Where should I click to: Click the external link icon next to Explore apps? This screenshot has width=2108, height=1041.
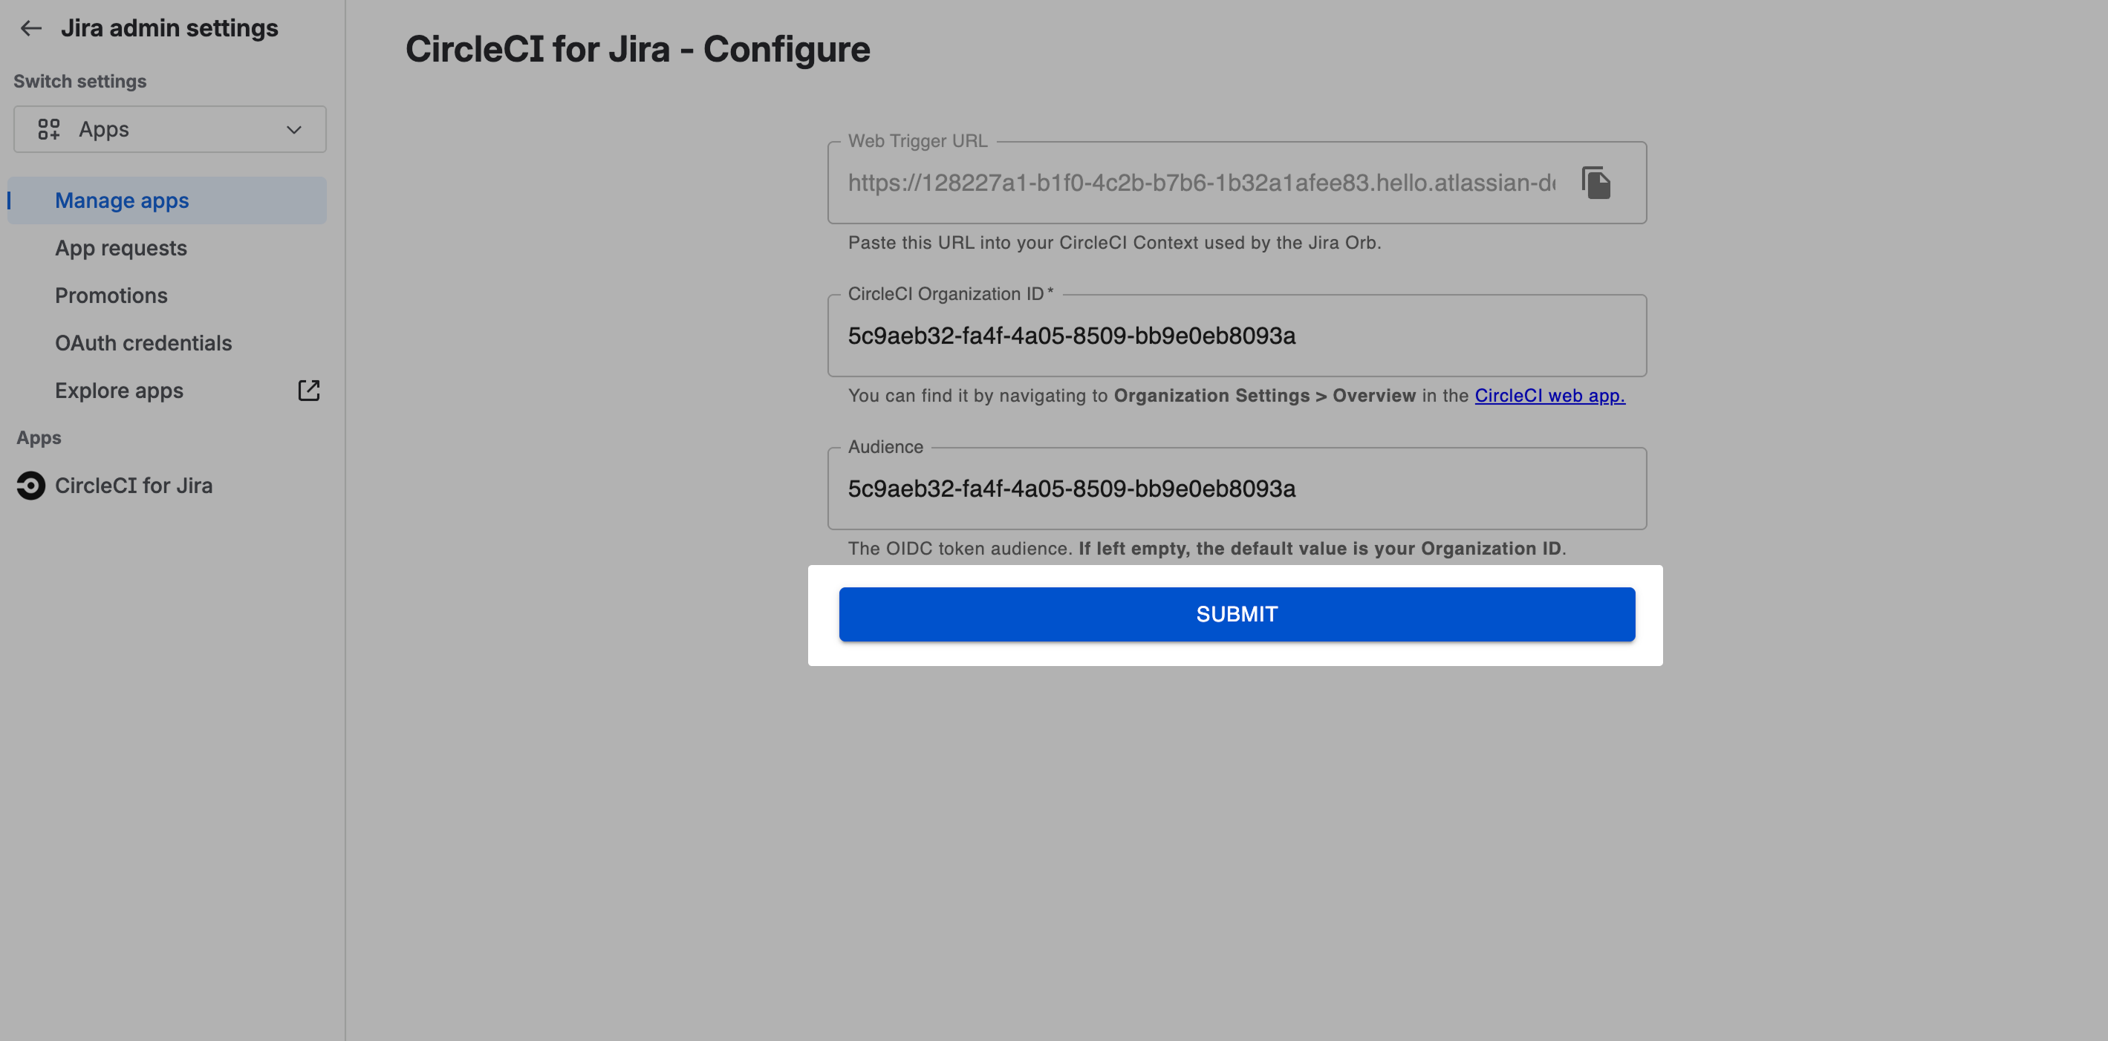(x=308, y=391)
